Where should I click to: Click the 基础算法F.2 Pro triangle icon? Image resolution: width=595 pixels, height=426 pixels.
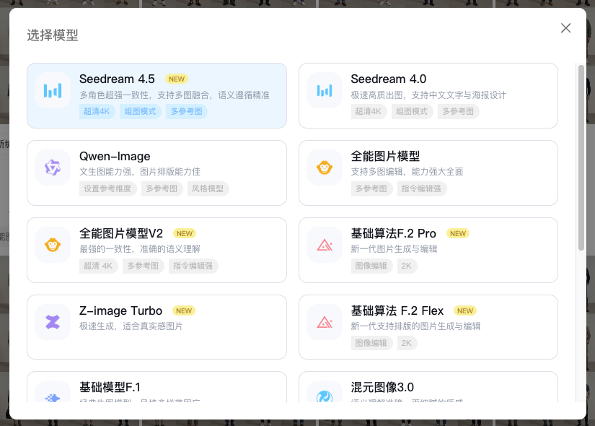325,245
